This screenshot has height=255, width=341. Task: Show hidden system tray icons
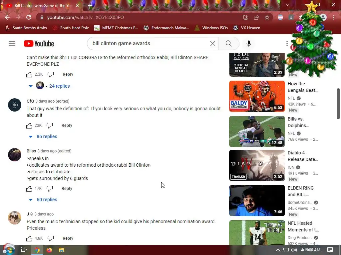[x=278, y=250]
